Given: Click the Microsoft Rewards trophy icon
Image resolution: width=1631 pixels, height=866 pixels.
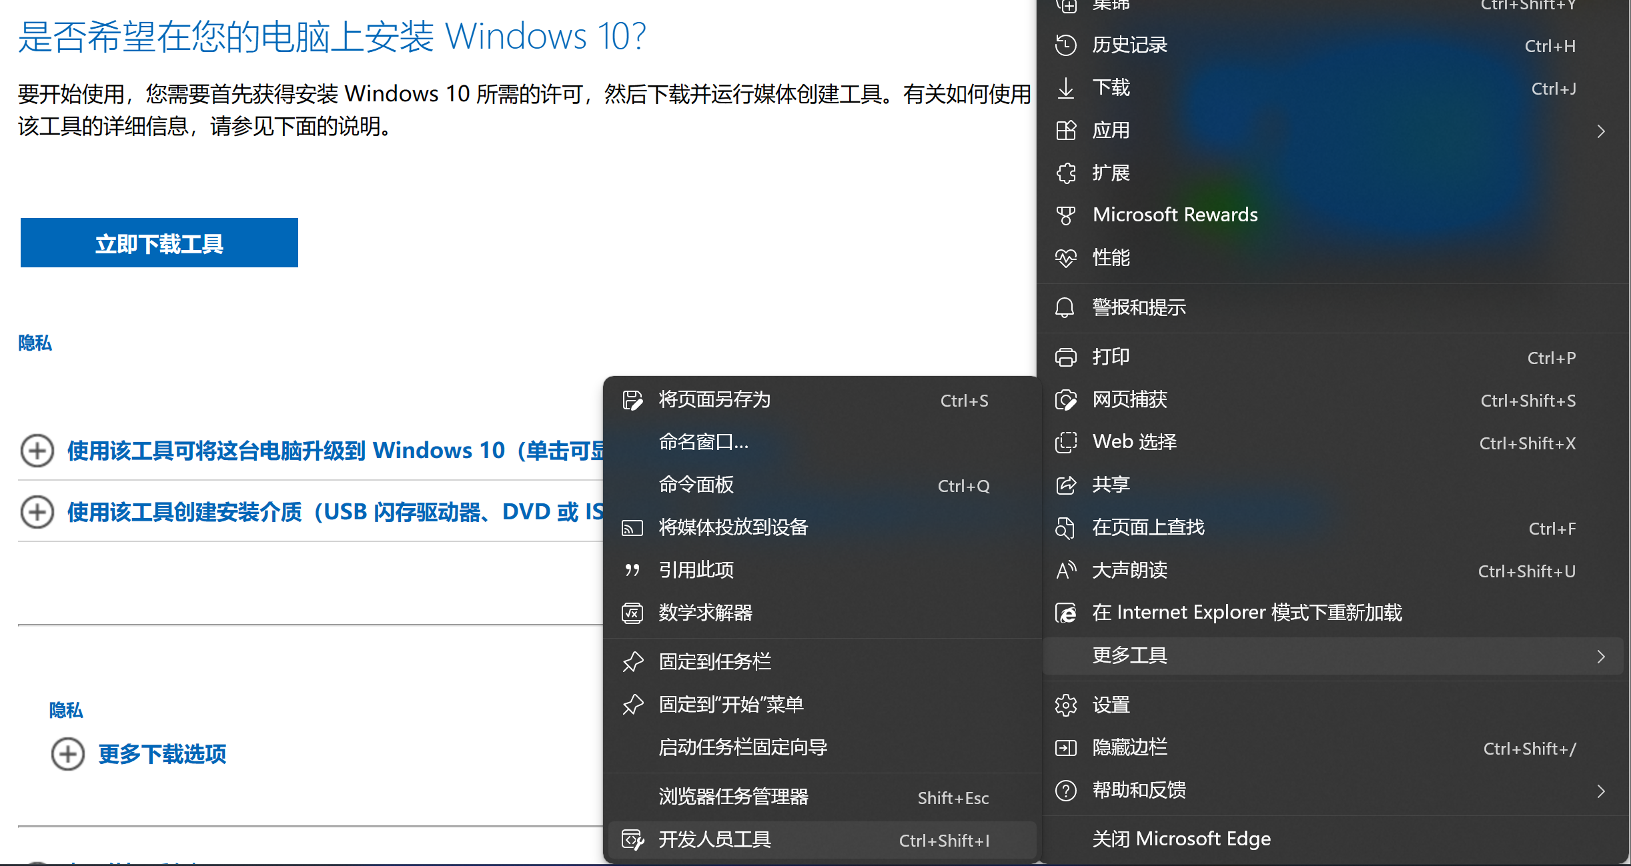Looking at the screenshot, I should click(x=1065, y=215).
